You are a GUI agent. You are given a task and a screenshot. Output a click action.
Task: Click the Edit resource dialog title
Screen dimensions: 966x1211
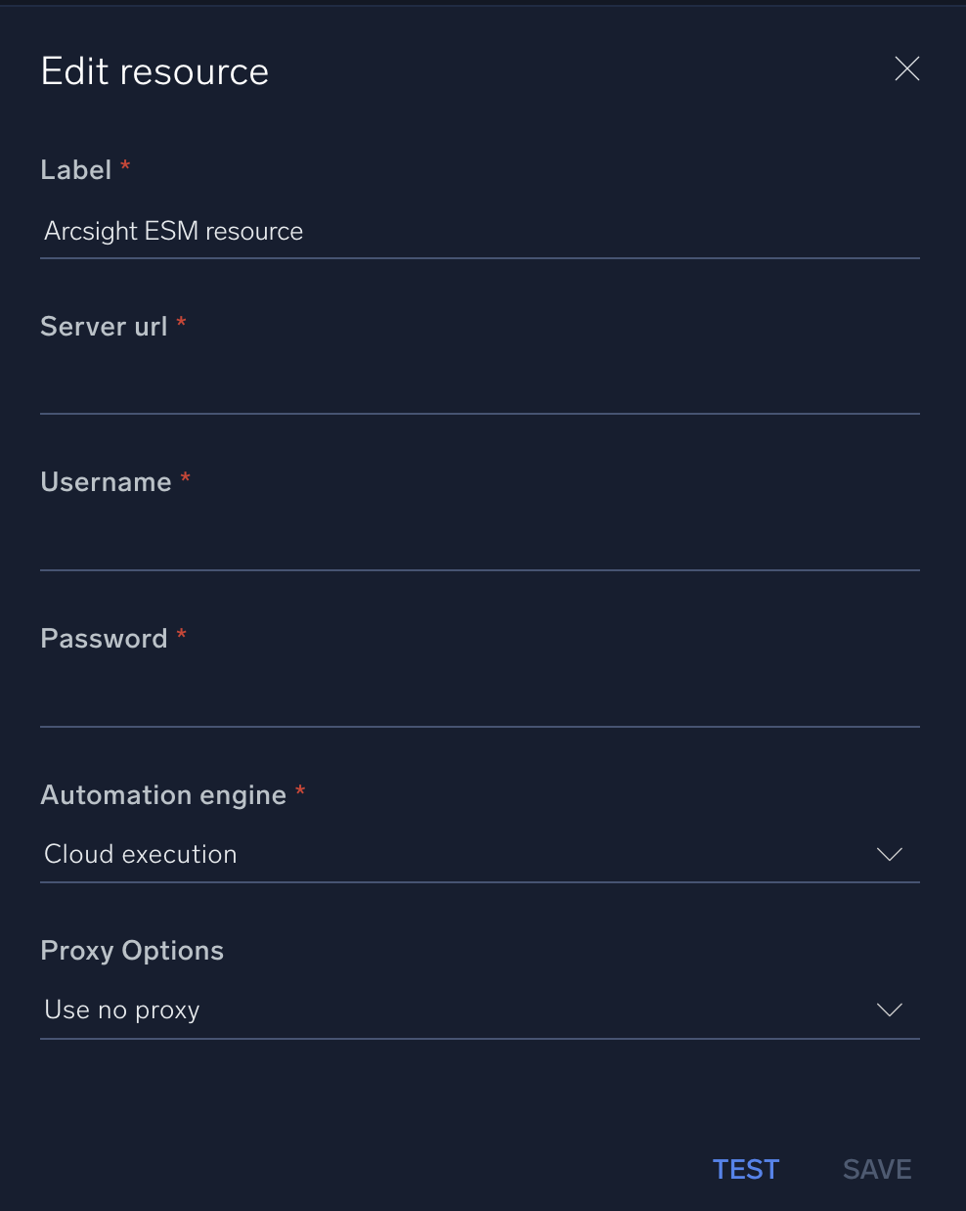pyautogui.click(x=154, y=70)
